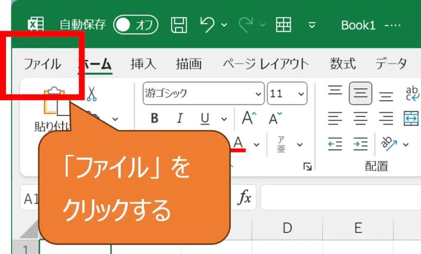Click the Increase Font Size icon
Screen dimensions: 421x254
pos(248,119)
